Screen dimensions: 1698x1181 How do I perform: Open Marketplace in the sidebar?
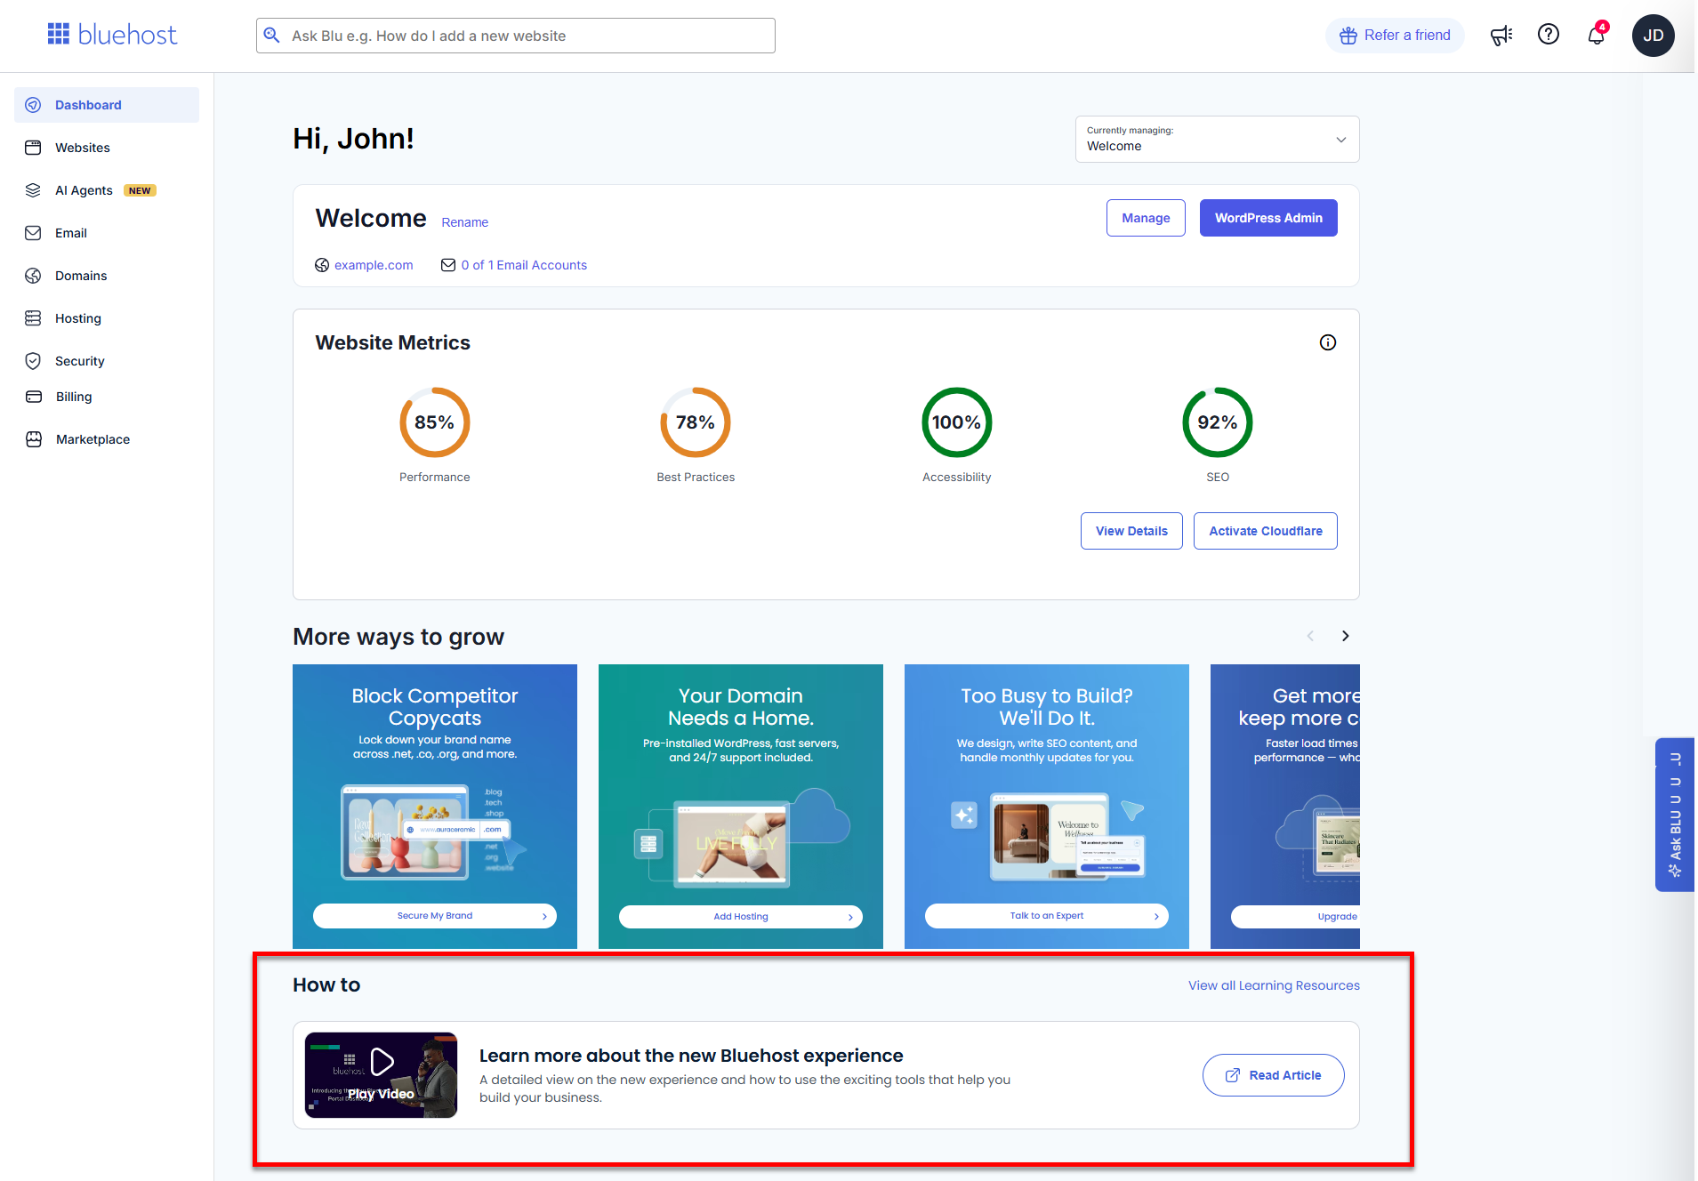click(107, 439)
